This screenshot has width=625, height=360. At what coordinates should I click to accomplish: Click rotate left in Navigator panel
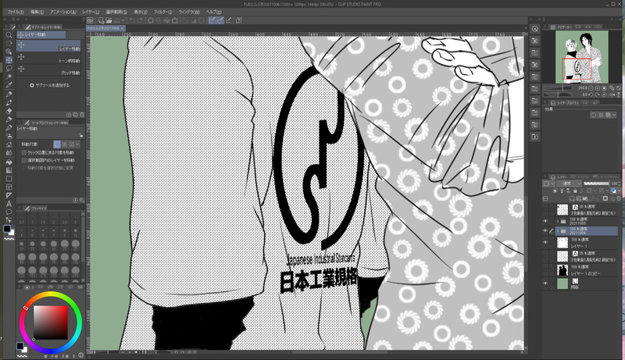(591, 94)
